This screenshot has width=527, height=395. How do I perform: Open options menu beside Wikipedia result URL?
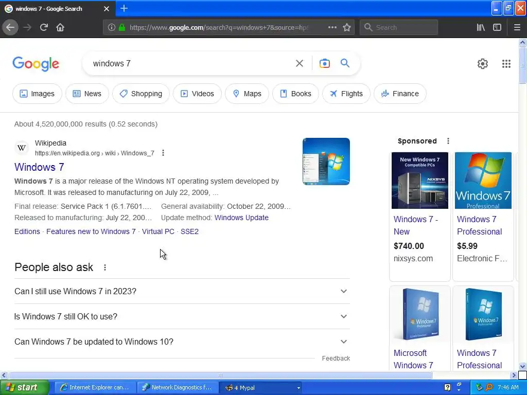point(163,153)
